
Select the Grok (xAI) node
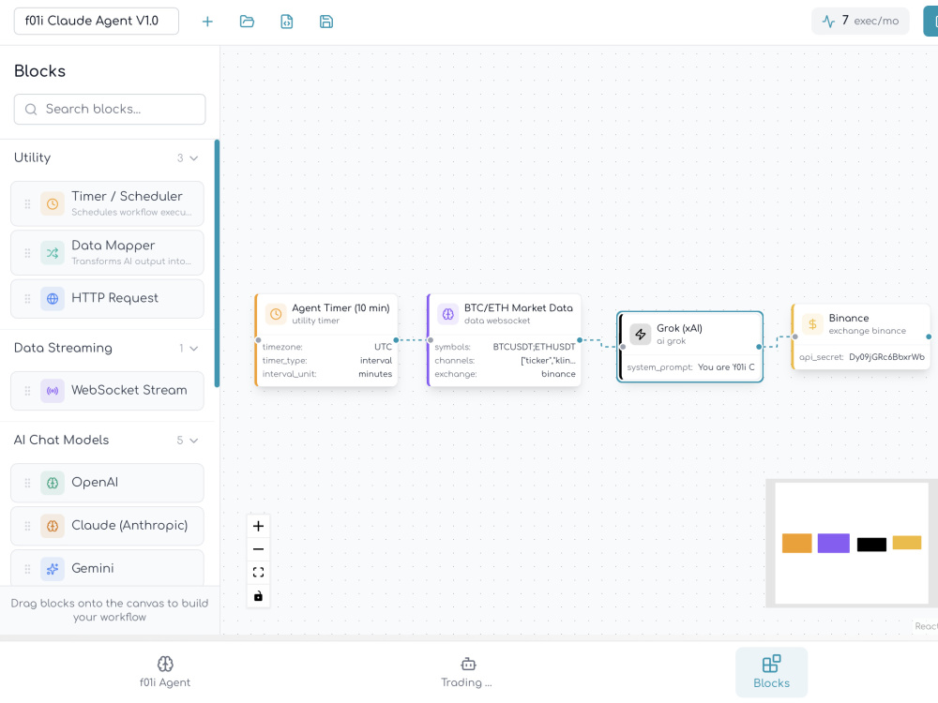[x=689, y=347]
